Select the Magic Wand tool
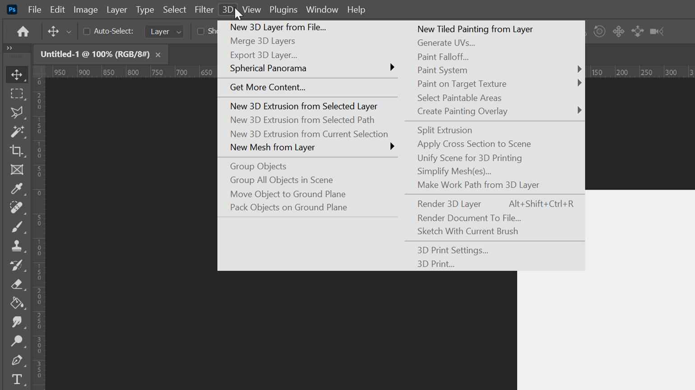Viewport: 695px width, 390px height. tap(17, 132)
